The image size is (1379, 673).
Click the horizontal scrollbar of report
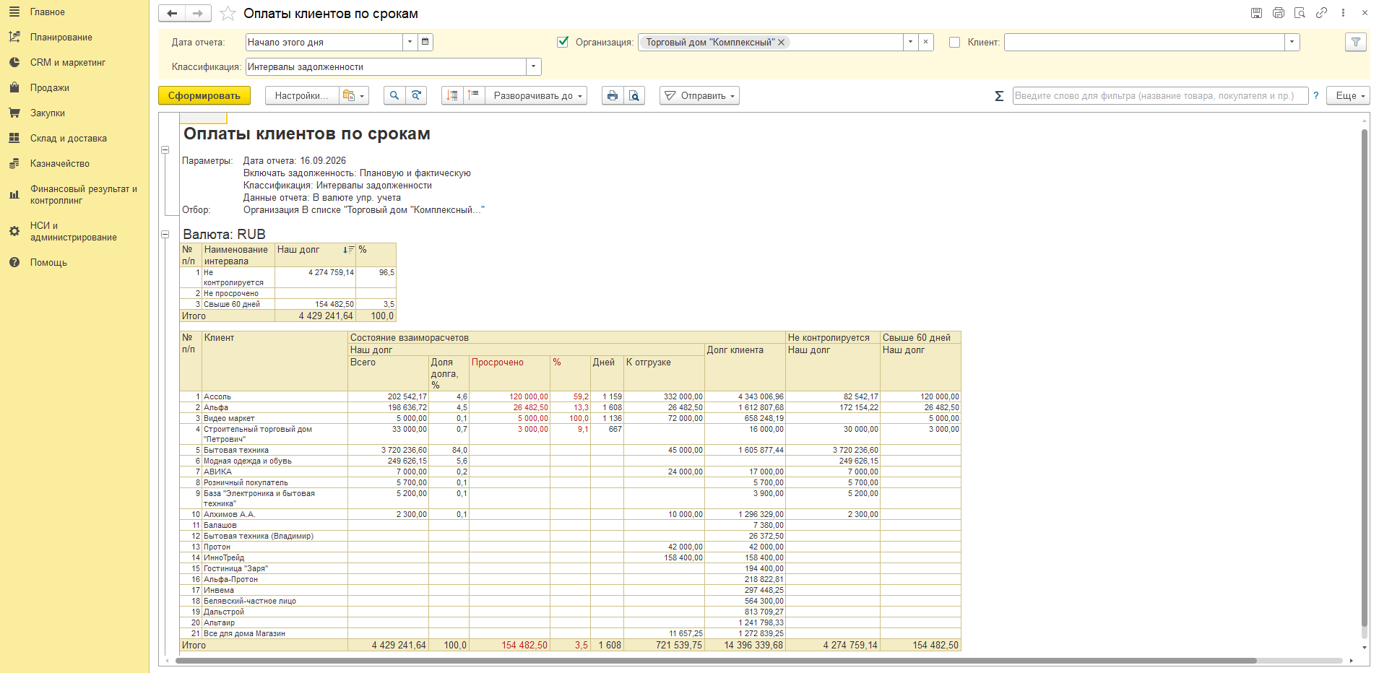point(715,661)
